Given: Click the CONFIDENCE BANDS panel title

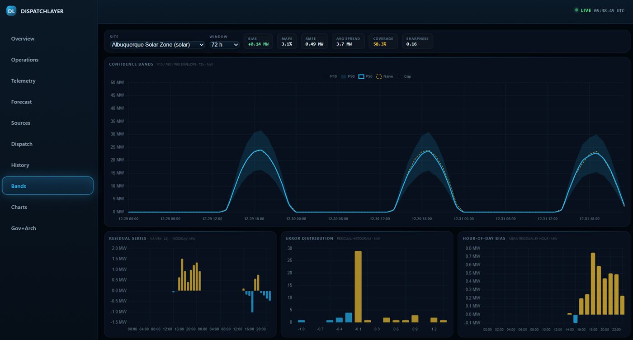Looking at the screenshot, I should pyautogui.click(x=131, y=64).
